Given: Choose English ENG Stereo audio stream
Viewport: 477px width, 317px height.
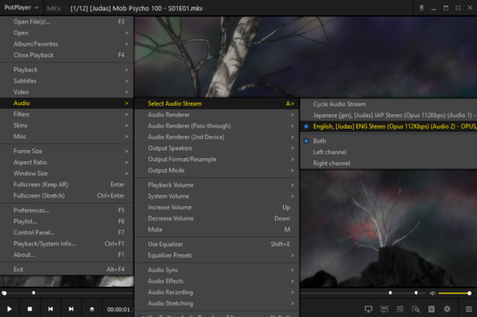Looking at the screenshot, I should pos(388,126).
